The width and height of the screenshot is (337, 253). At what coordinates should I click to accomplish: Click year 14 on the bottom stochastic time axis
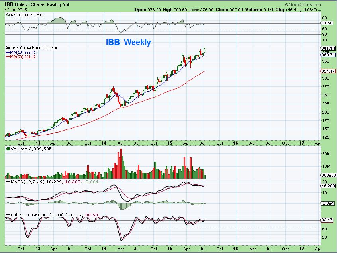click(x=104, y=249)
